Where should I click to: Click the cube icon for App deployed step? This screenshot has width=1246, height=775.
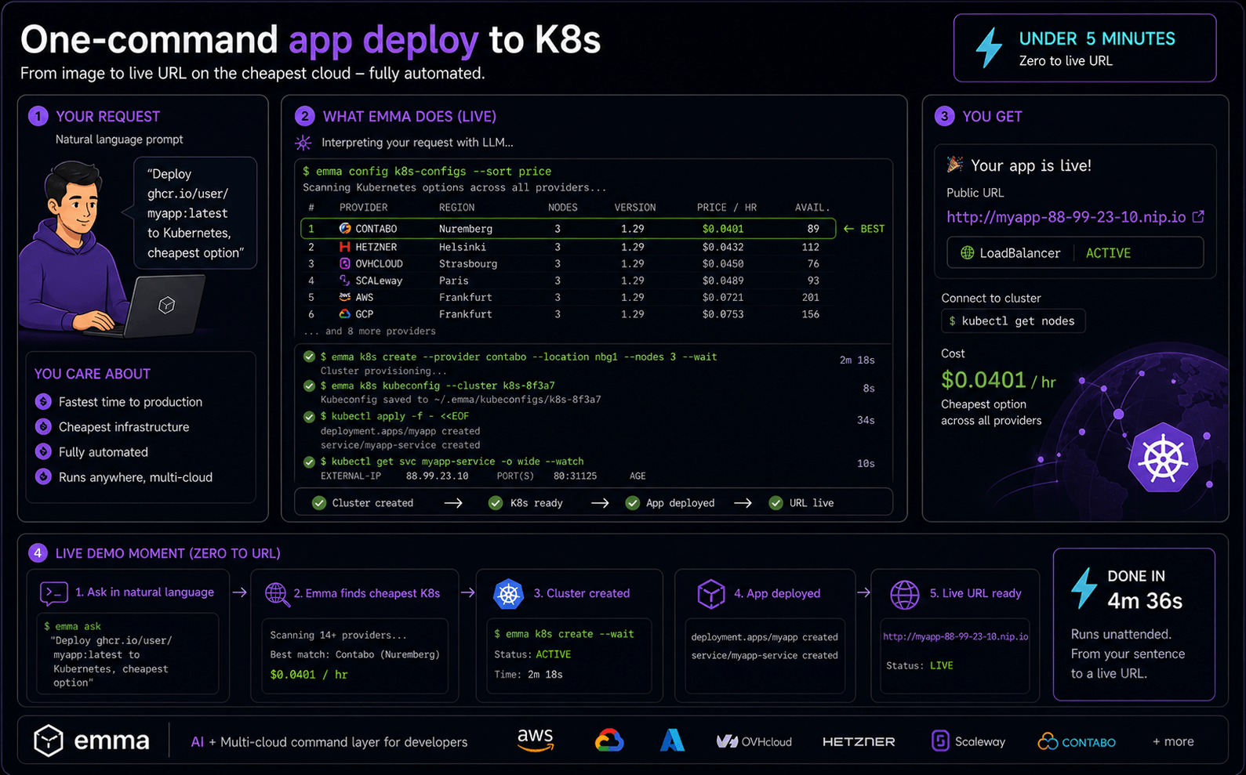711,594
